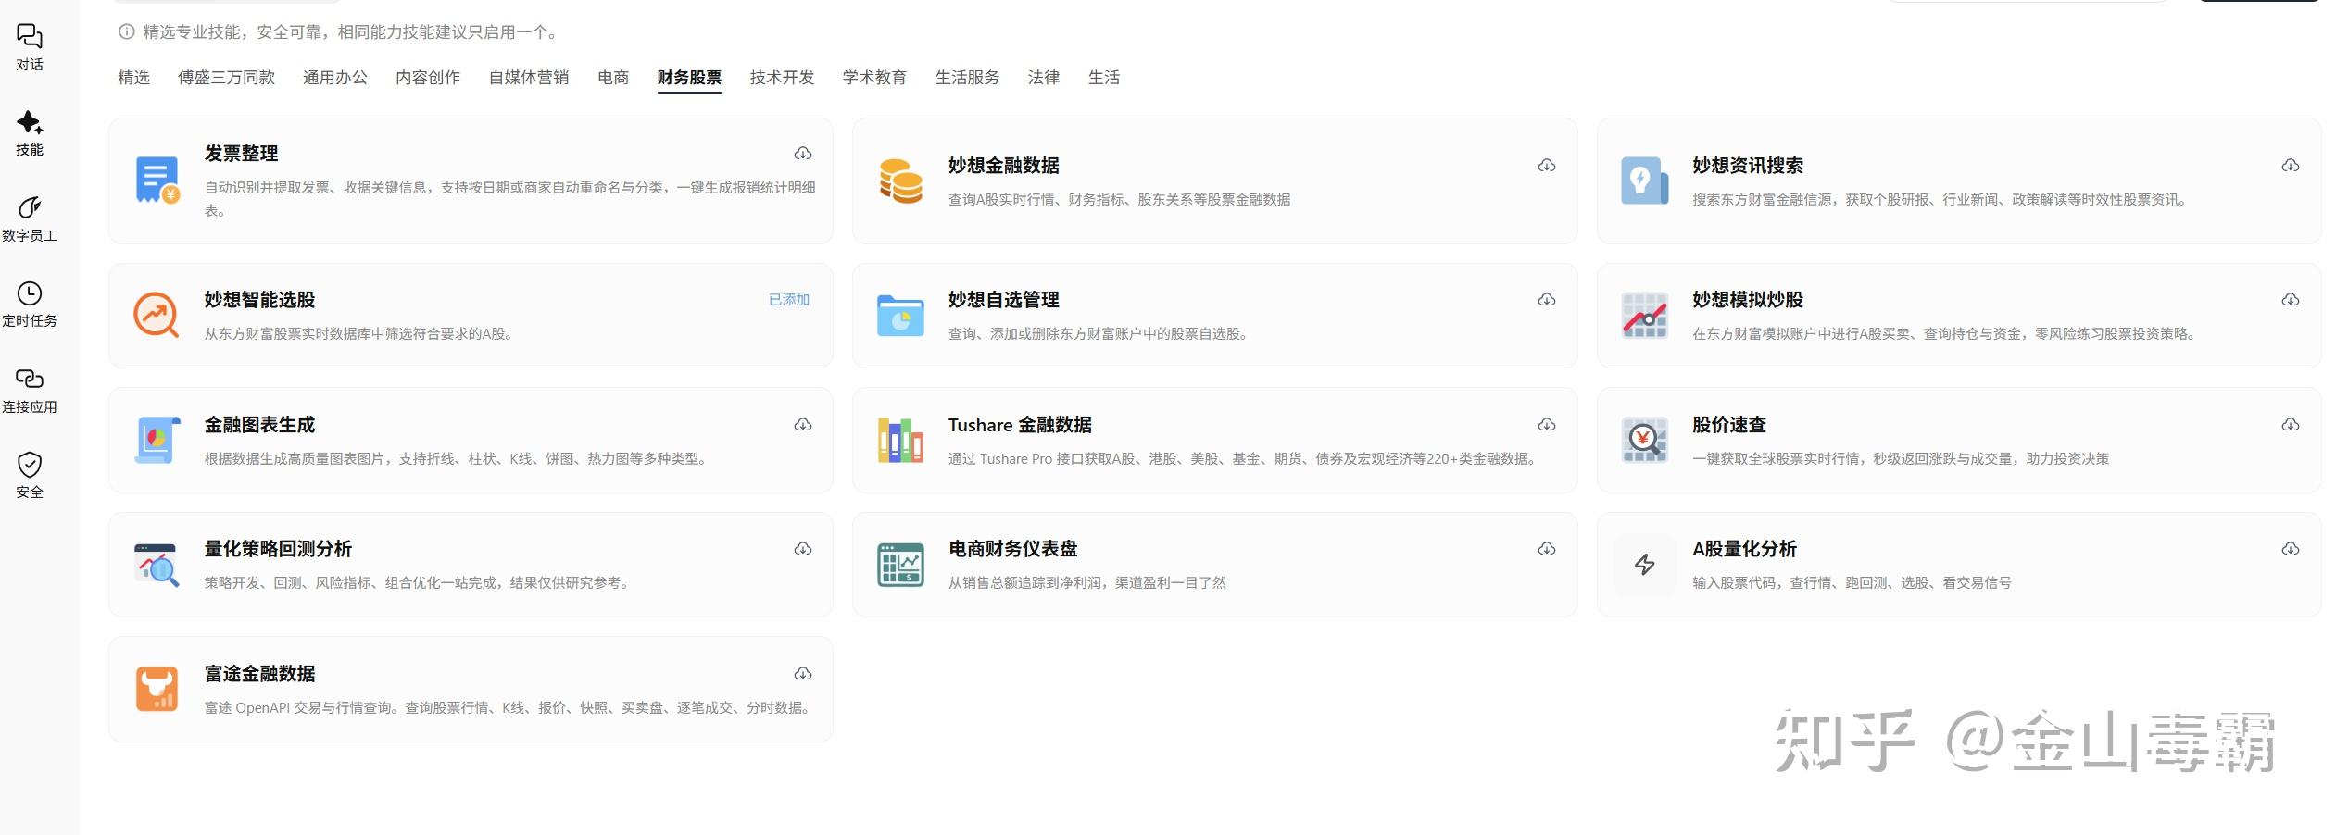Image resolution: width=2336 pixels, height=835 pixels.
Task: Open the 金融图表生成 skill title
Action: click(260, 425)
